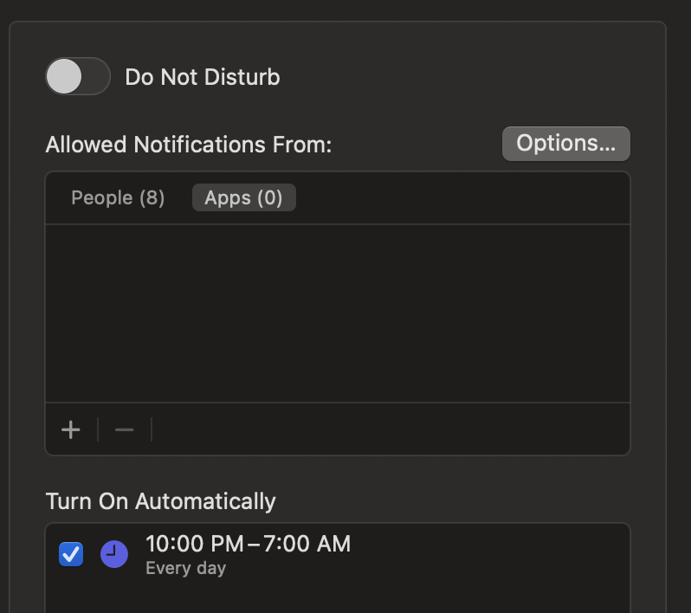The height and width of the screenshot is (613, 691).
Task: Click empty space below the schedule row
Action: click(338, 597)
